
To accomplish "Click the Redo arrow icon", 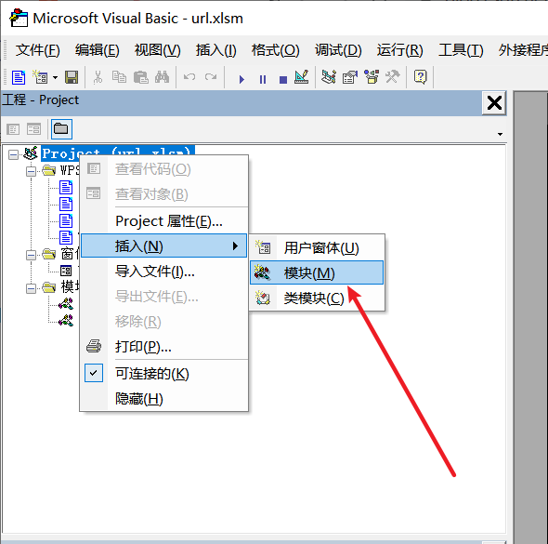I will tap(211, 77).
